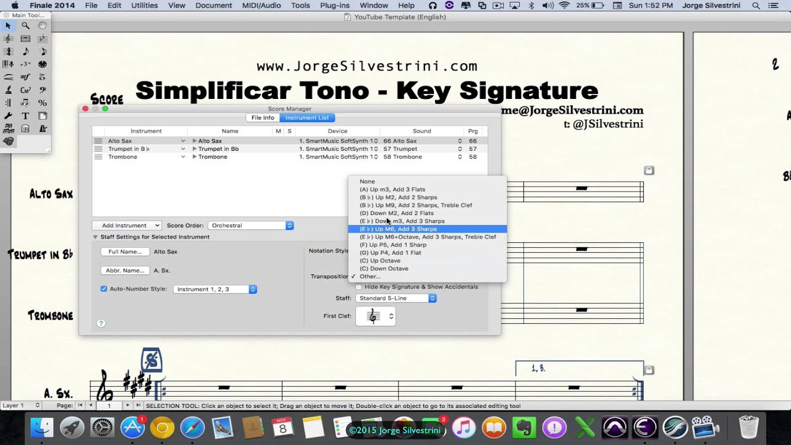Select the Smart Shape slur tool

[8, 77]
